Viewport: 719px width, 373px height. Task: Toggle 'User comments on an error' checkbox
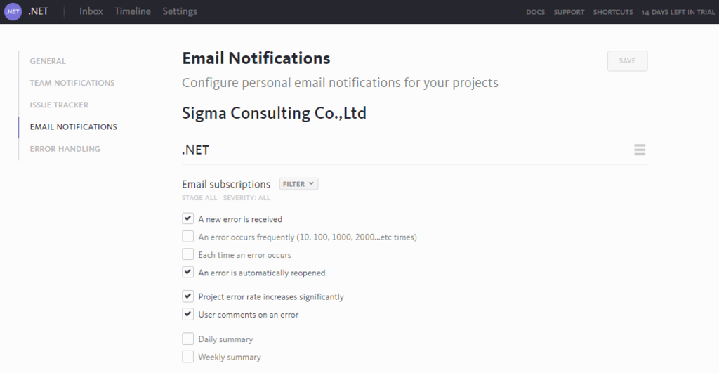click(x=188, y=315)
